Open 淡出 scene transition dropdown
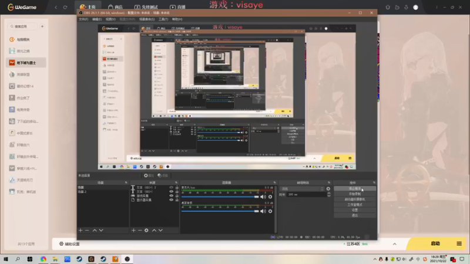 (x=302, y=188)
